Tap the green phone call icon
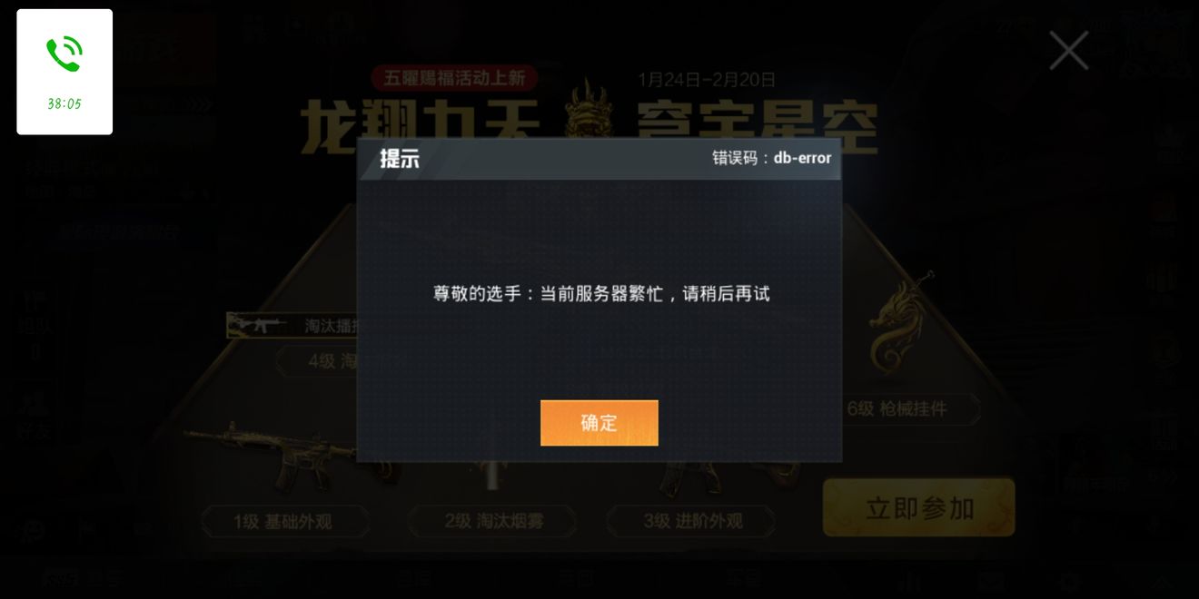Image resolution: width=1199 pixels, height=599 pixels. click(x=64, y=55)
